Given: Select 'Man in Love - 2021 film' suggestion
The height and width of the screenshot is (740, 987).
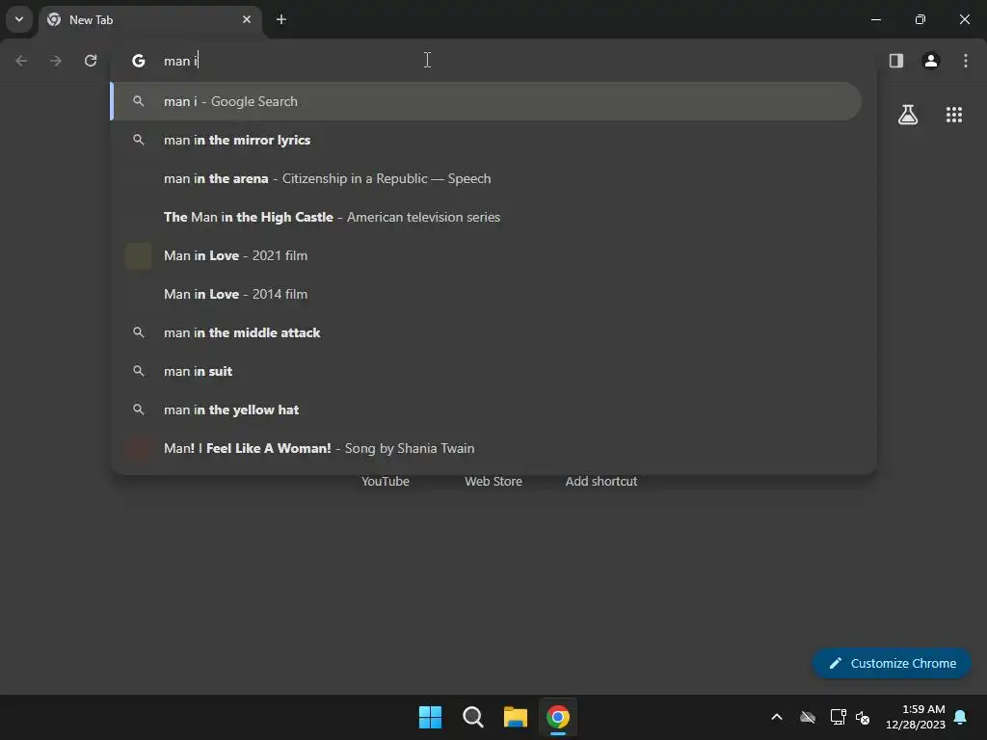Looking at the screenshot, I should pyautogui.click(x=486, y=255).
